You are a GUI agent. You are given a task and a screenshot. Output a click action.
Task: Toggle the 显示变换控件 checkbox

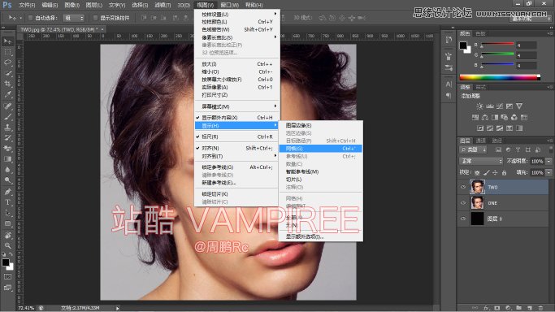coord(95,18)
